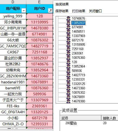Click the user icon beside 6872178 in results

pos(68,40)
